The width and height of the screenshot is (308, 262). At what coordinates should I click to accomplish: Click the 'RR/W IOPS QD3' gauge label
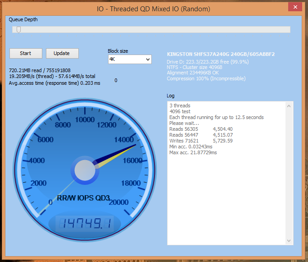pyautogui.click(x=83, y=198)
